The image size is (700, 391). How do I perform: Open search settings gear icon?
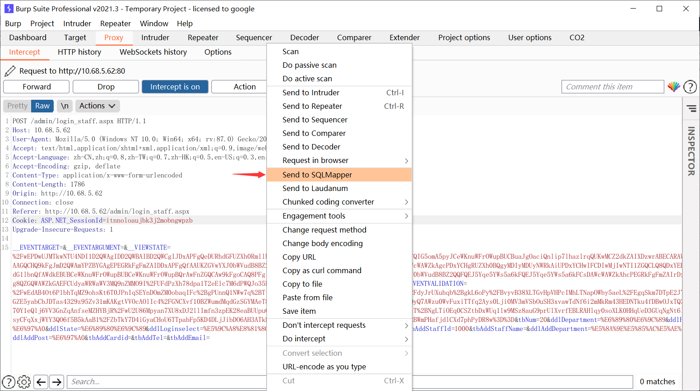tap(24, 382)
